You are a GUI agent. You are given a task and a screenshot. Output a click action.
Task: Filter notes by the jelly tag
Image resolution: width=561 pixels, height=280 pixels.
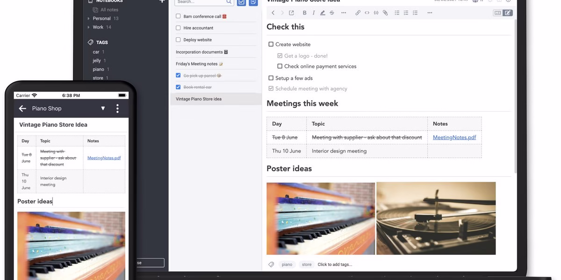point(97,61)
